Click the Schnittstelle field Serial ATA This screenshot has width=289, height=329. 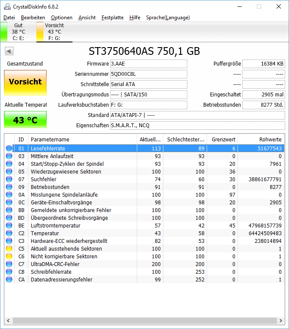click(149, 84)
